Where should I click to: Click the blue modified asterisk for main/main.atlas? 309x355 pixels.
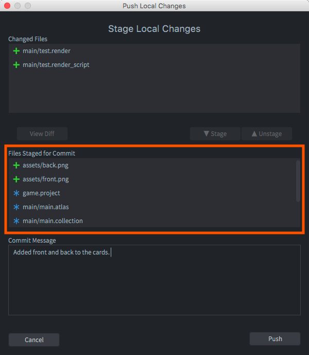point(16,207)
